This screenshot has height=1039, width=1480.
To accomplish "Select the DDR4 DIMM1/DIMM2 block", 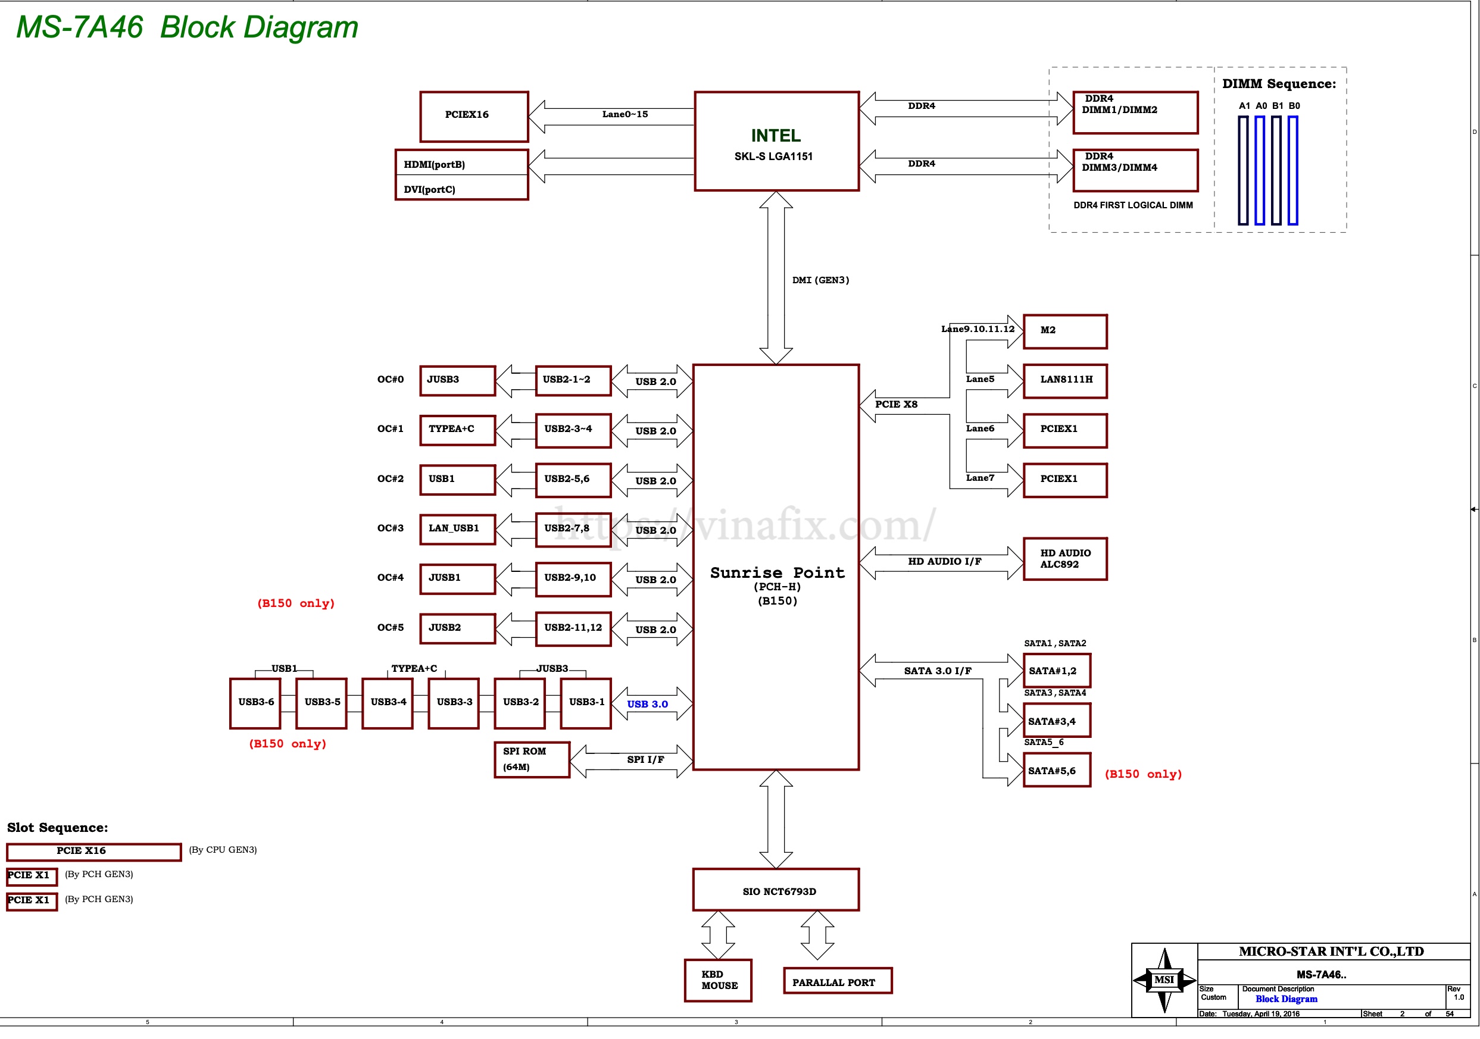I will pos(1135,112).
